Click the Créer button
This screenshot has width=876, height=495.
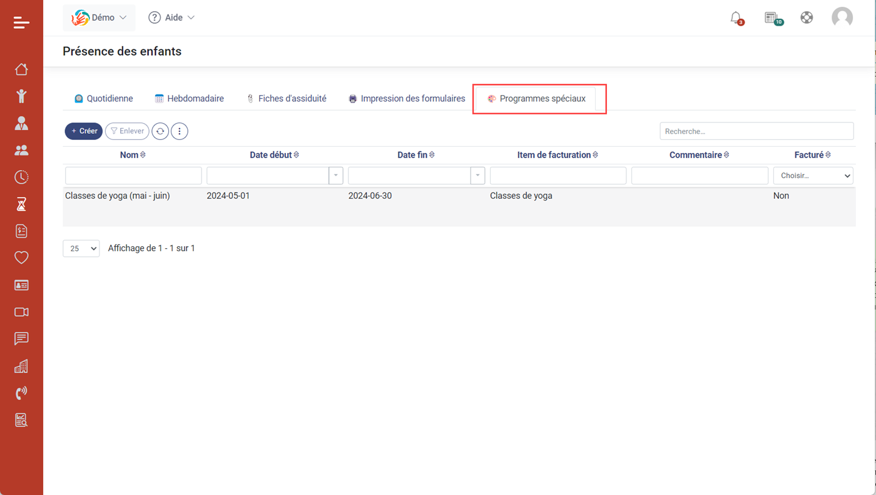click(x=84, y=131)
